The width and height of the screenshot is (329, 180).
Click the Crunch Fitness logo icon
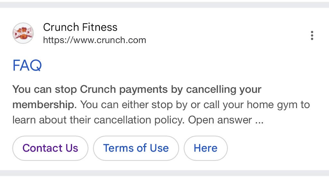pyautogui.click(x=23, y=33)
